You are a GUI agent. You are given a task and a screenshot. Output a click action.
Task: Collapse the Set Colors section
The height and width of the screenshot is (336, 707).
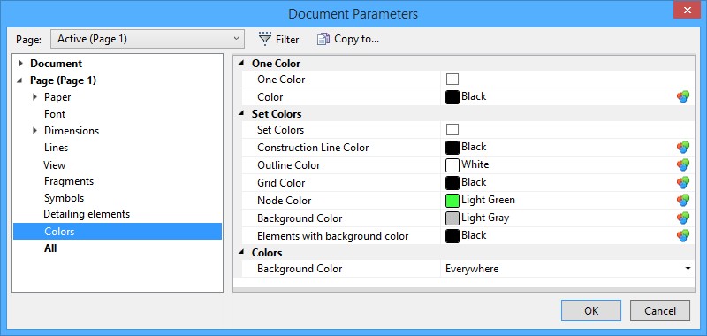[241, 114]
